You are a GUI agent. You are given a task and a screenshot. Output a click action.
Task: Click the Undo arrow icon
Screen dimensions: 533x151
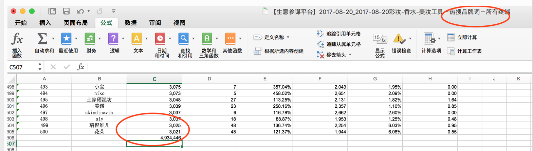click(80, 11)
